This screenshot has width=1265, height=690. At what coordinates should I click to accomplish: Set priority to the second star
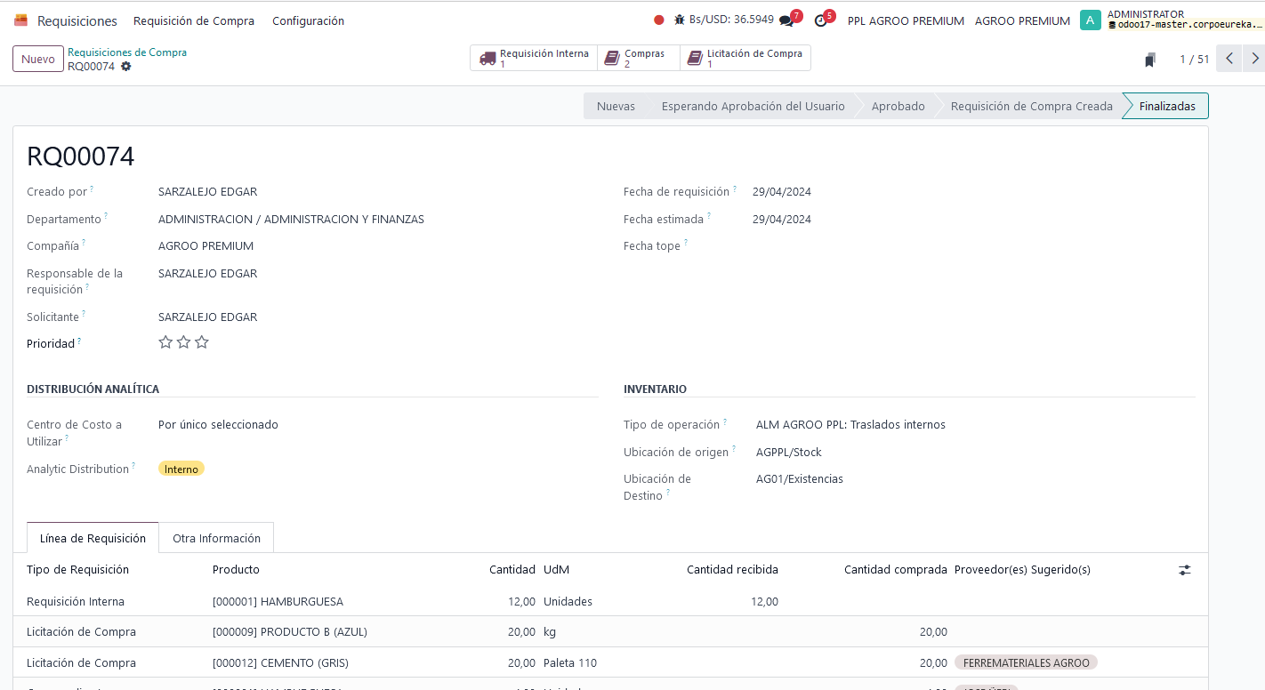183,342
